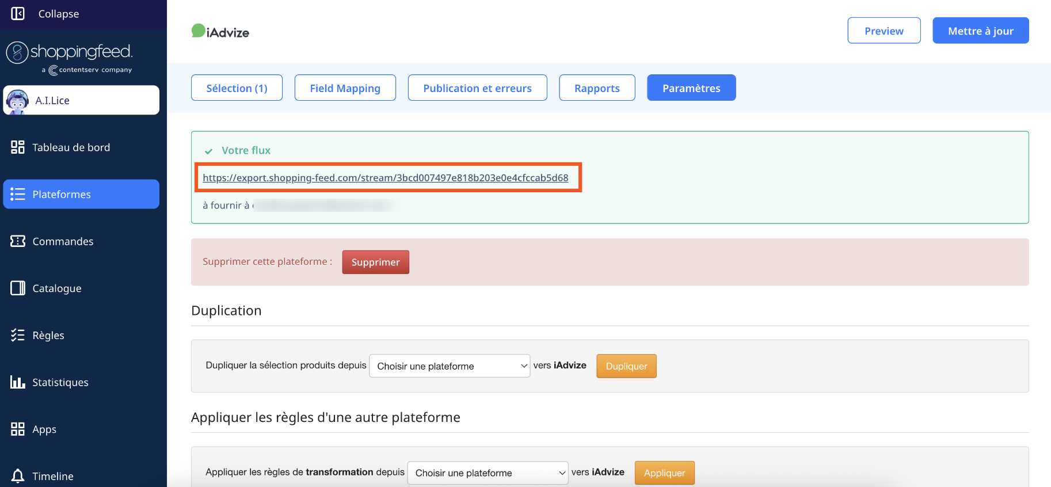This screenshot has height=487, width=1051.
Task: Open Règles in the sidebar
Action: click(x=81, y=335)
